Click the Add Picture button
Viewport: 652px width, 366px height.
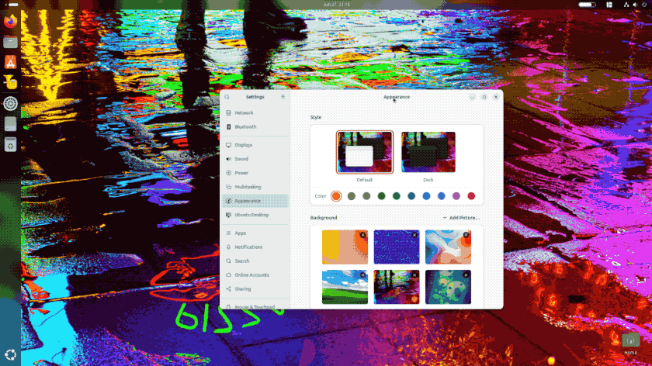[x=461, y=218]
